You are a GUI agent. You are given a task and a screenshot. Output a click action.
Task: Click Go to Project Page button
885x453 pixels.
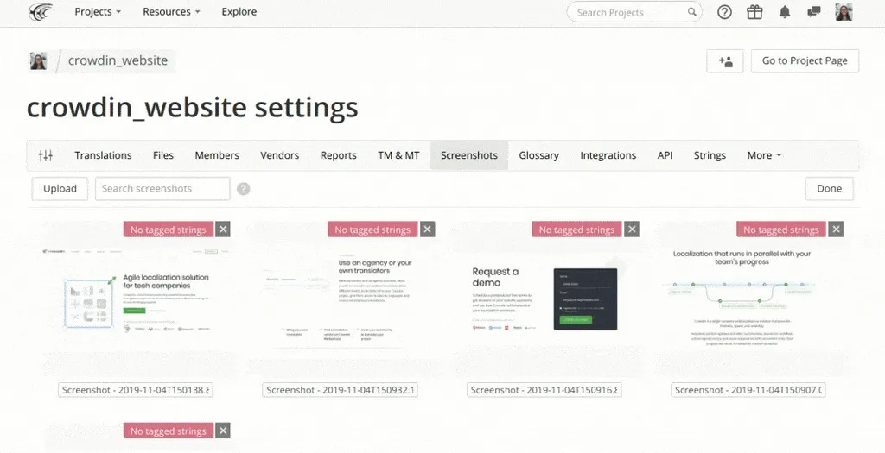click(805, 61)
